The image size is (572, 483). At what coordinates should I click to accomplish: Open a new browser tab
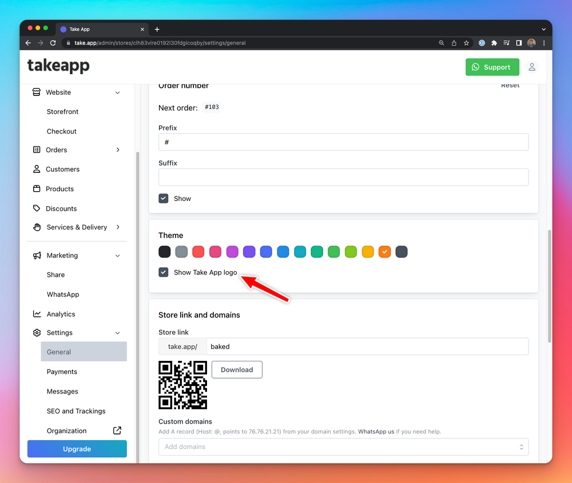click(157, 30)
